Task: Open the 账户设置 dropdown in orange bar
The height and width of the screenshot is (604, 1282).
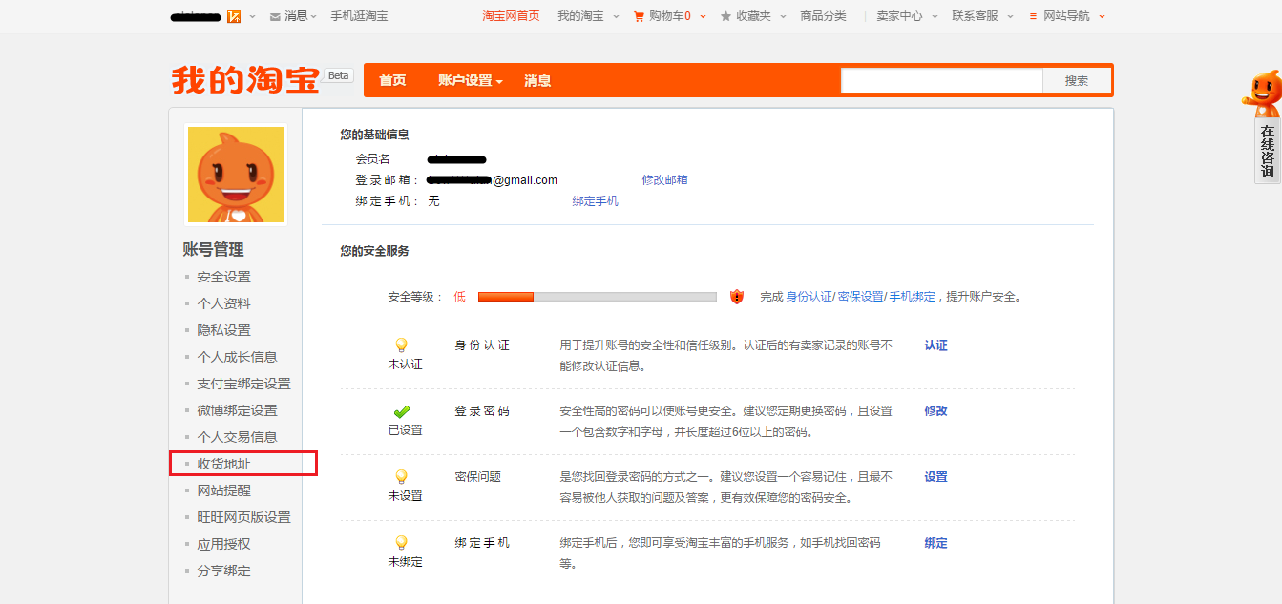Action: tap(471, 81)
